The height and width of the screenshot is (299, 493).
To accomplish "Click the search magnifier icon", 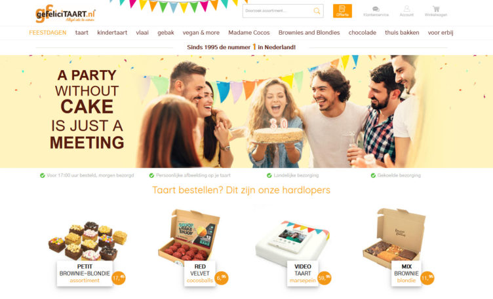I will (x=317, y=11).
